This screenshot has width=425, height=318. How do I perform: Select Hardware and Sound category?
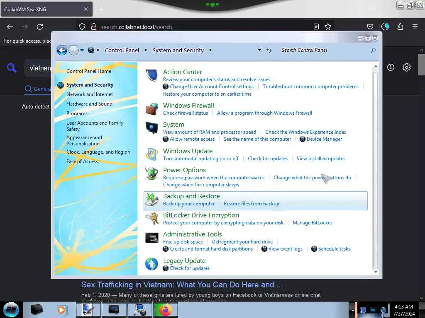[89, 104]
